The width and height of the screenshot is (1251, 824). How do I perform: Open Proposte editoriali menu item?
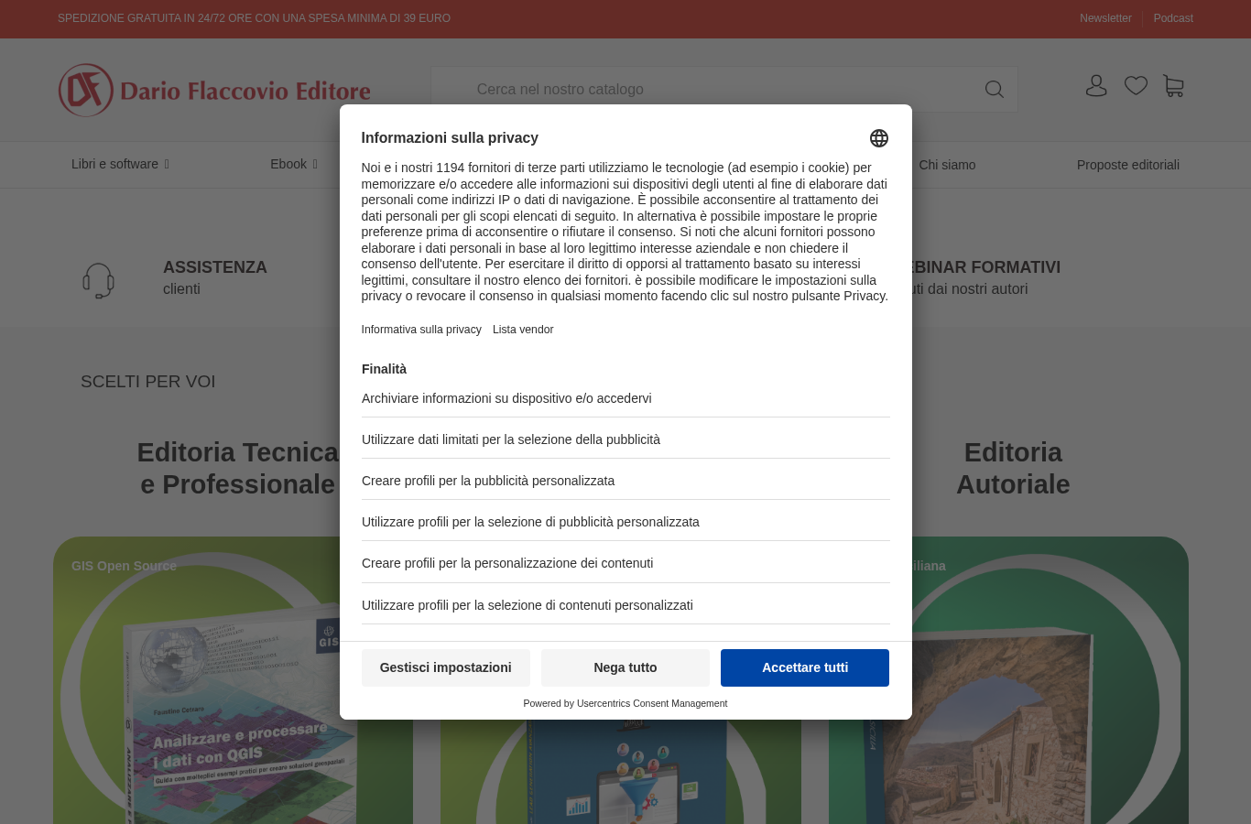pos(1128,165)
